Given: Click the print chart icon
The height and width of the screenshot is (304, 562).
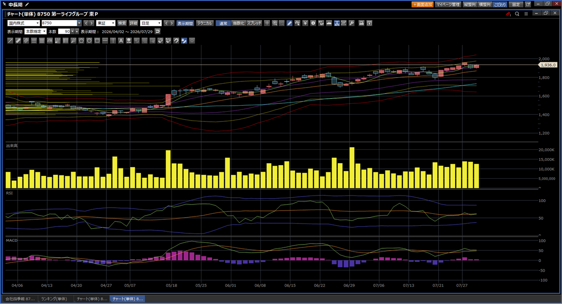Looking at the screenshot, I should click(x=361, y=23).
